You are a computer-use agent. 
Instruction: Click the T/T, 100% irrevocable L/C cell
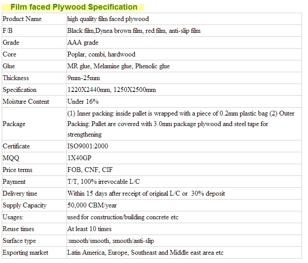104,182
